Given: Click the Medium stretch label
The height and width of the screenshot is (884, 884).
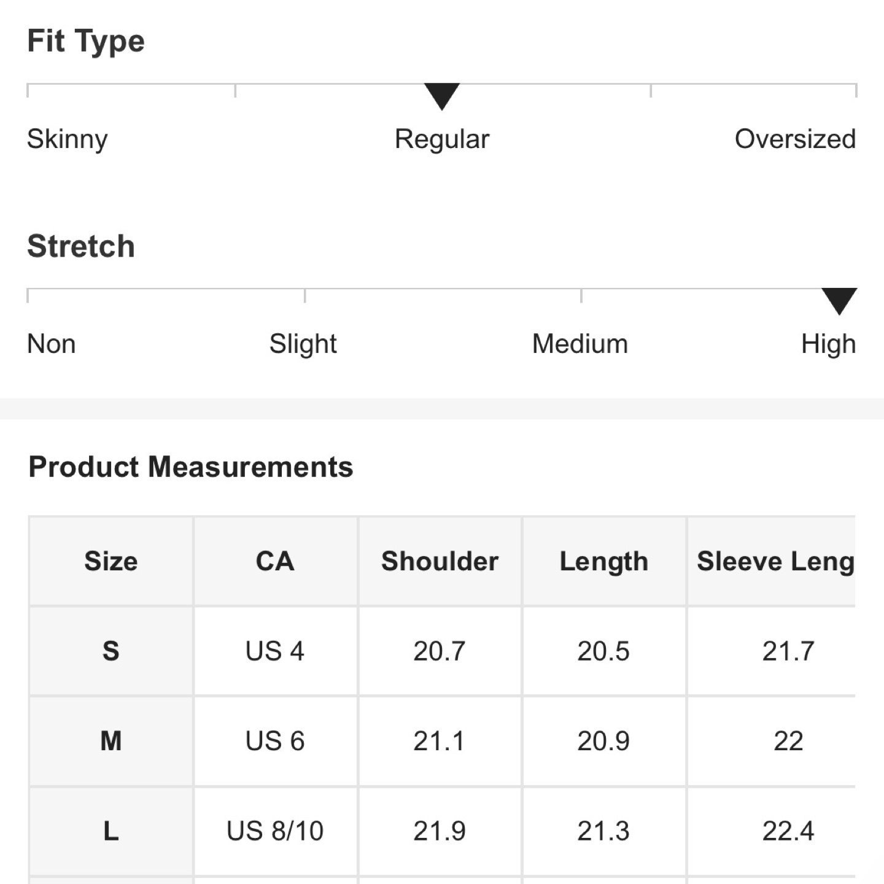Looking at the screenshot, I should click(580, 344).
